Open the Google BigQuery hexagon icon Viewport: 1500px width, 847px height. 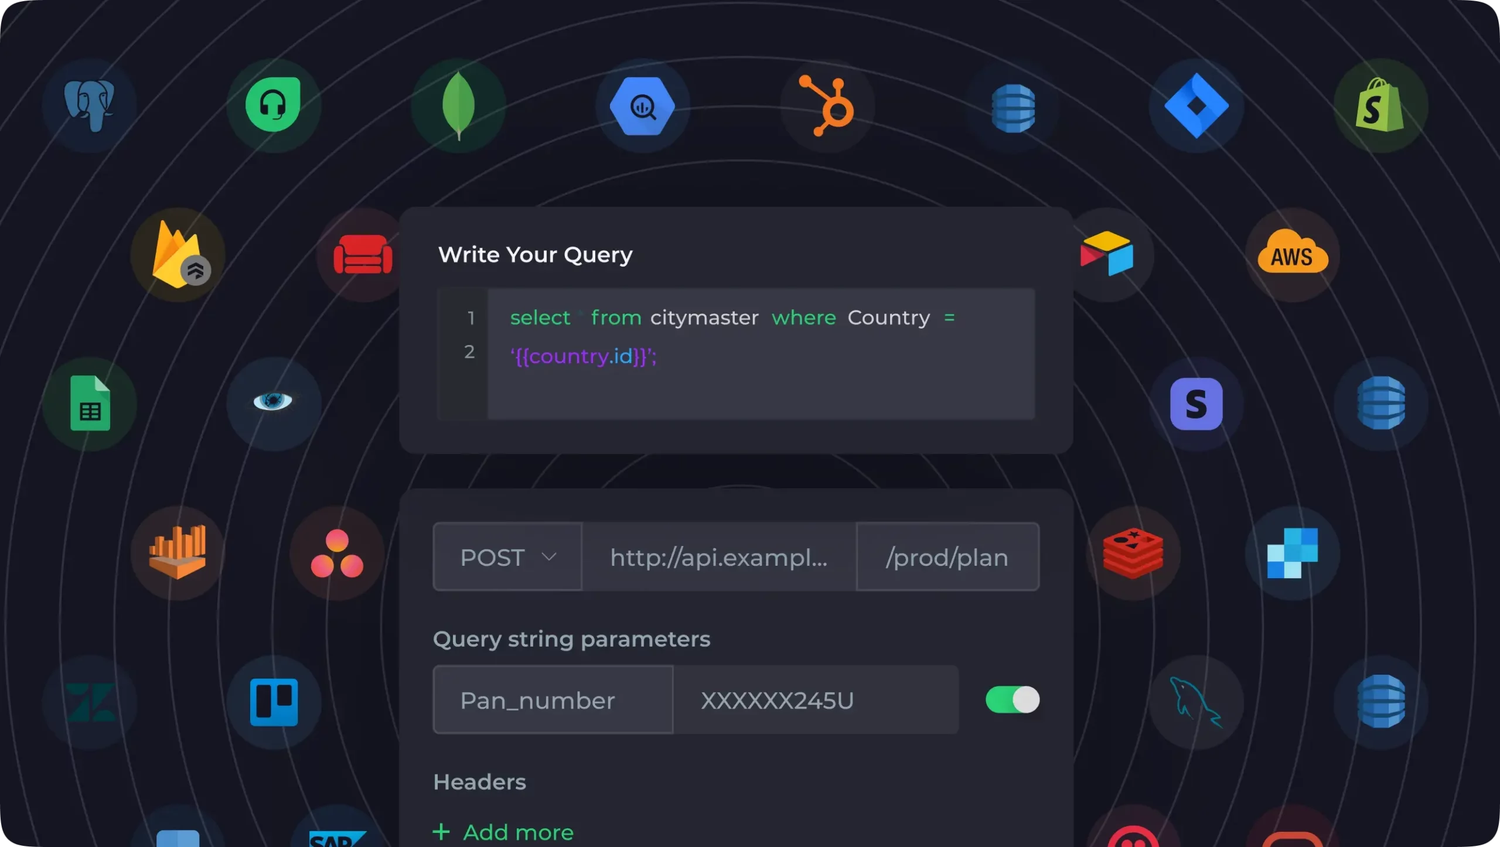click(x=643, y=106)
